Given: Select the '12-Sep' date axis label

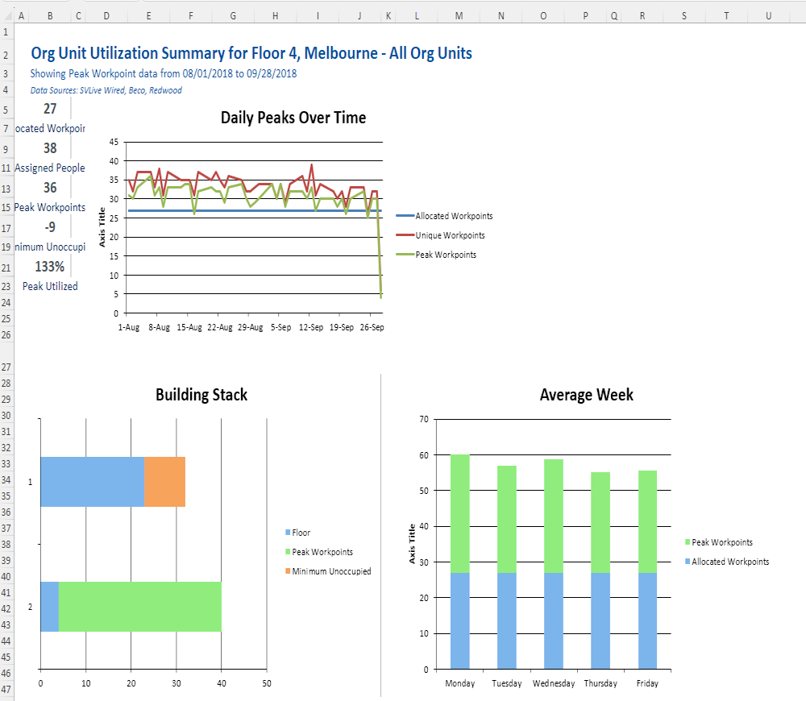Looking at the screenshot, I should pyautogui.click(x=311, y=327).
